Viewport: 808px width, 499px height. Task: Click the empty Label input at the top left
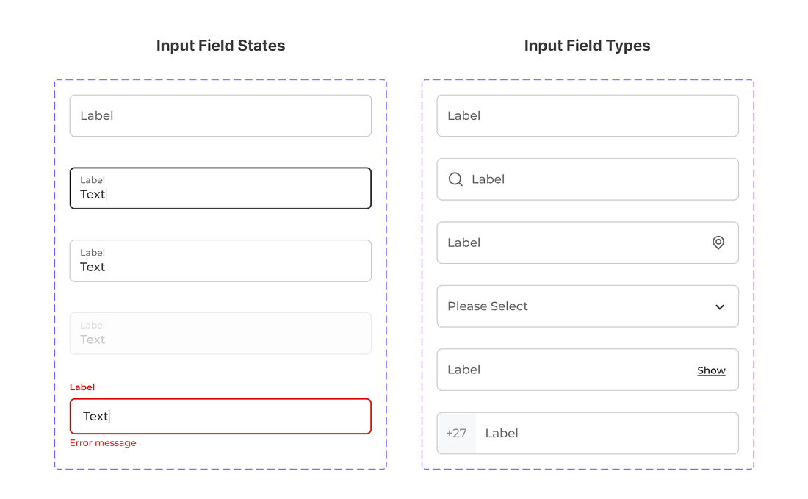tap(220, 115)
